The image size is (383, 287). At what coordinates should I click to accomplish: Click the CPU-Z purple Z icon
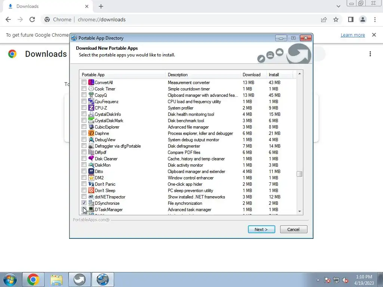[91, 108]
